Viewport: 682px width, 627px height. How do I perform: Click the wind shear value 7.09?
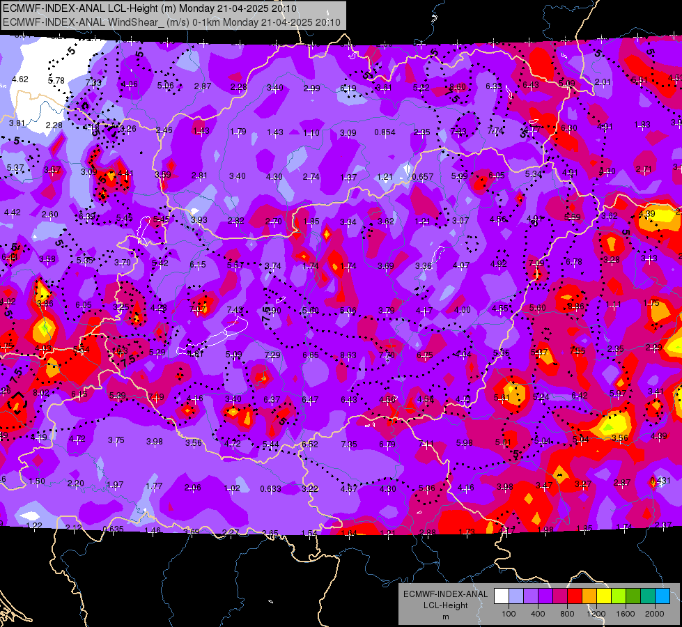tap(536, 263)
